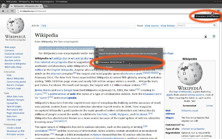Click the magnifier icon beside Search DuckDuckGo
The height and width of the screenshot is (139, 222).
97,54
